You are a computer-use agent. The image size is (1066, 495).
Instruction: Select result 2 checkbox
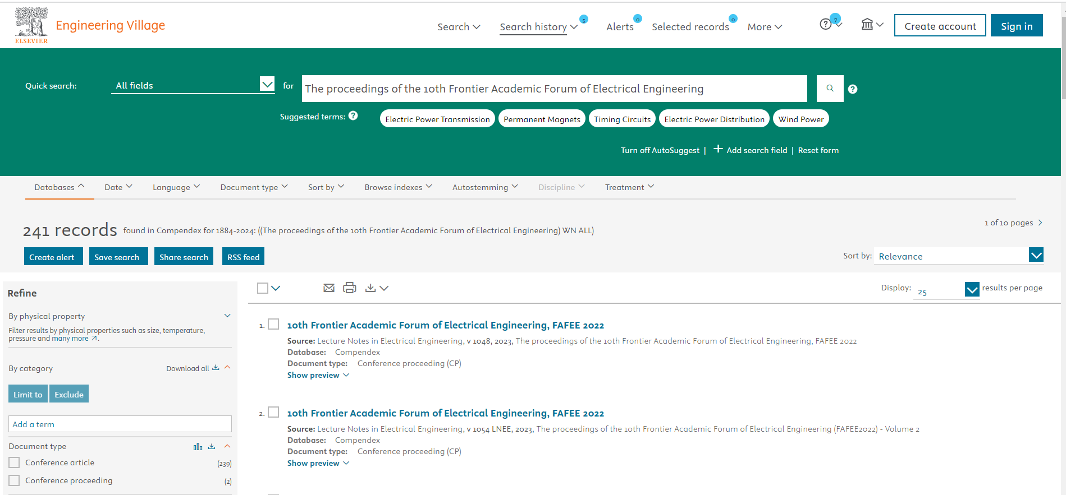point(273,412)
